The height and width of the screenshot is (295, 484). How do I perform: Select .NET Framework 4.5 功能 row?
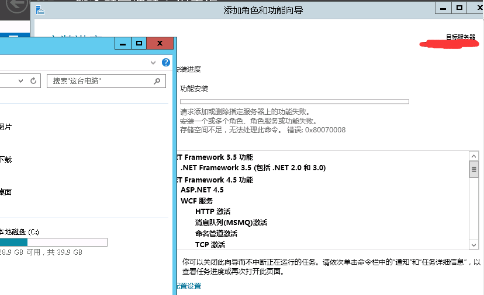[215, 180]
